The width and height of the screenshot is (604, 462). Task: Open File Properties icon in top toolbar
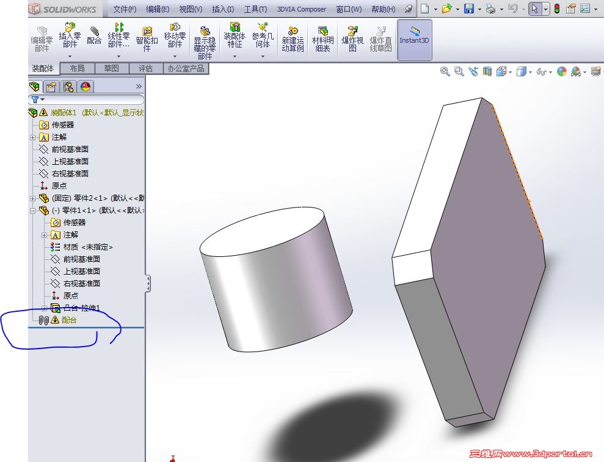pyautogui.click(x=571, y=9)
